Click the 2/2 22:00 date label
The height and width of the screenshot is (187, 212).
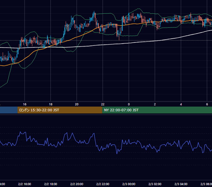103,184
